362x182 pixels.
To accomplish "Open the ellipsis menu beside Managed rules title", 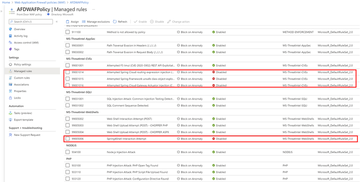I will point(93,10).
